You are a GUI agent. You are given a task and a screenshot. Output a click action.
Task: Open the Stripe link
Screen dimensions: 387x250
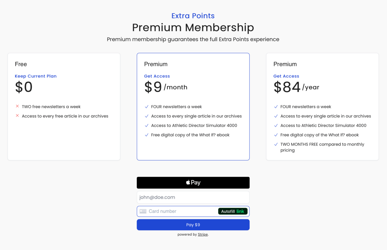203,234
